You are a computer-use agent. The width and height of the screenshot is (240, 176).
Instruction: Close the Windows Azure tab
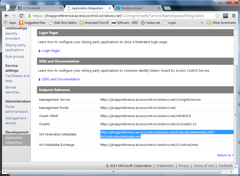[x=159, y=8]
